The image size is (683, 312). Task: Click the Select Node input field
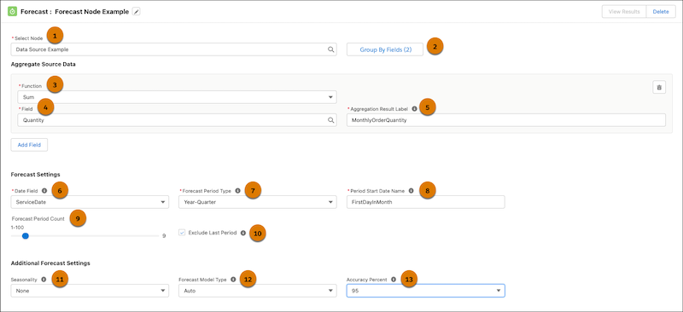click(x=174, y=49)
